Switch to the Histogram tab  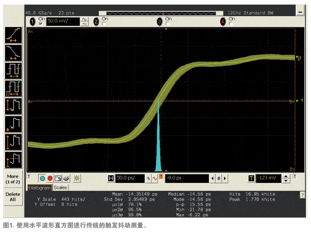click(39, 187)
